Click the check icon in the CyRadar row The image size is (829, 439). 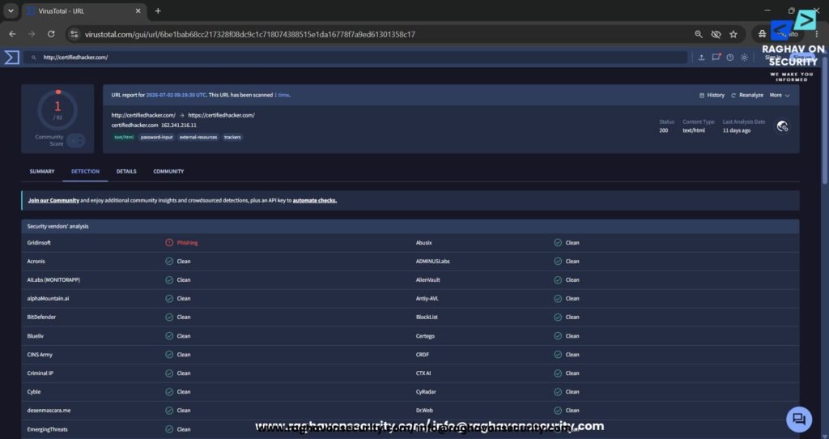point(558,392)
